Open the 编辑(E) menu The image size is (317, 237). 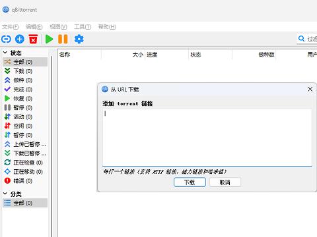[x=34, y=27]
